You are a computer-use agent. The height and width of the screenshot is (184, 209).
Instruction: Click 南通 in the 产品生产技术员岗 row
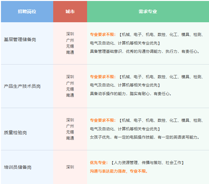[70, 95]
